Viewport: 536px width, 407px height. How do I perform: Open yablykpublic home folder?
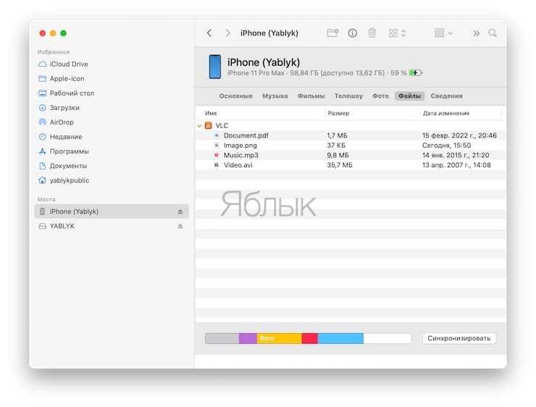[x=64, y=180]
